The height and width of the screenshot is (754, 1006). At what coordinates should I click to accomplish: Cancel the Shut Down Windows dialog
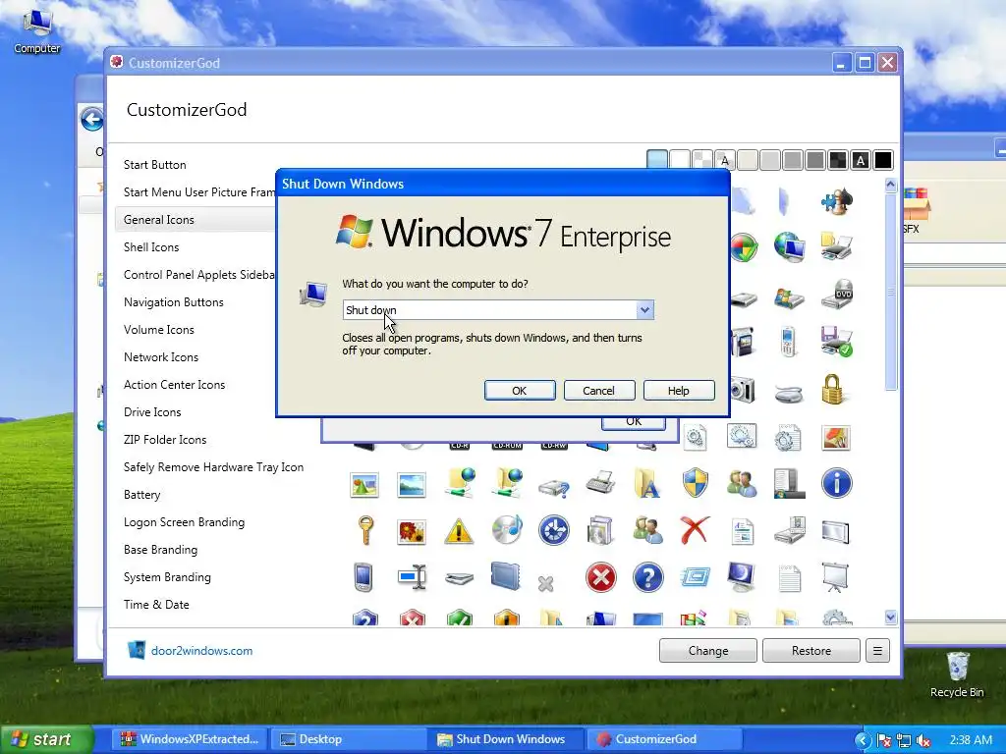click(x=599, y=391)
